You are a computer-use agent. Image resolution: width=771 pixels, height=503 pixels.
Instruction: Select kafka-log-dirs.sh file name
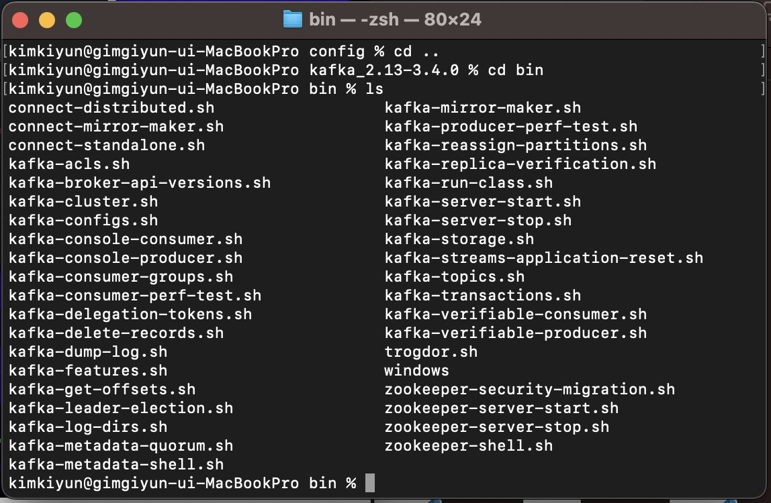[88, 427]
